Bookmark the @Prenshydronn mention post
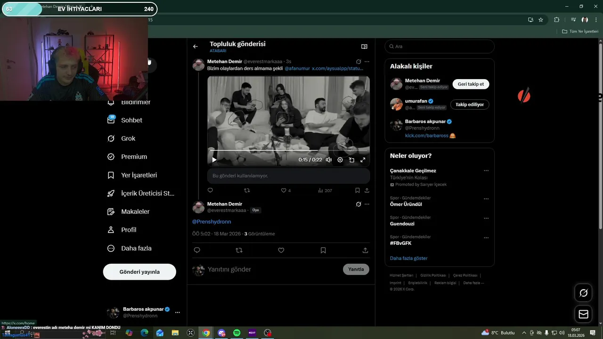603x339 pixels. 323,250
